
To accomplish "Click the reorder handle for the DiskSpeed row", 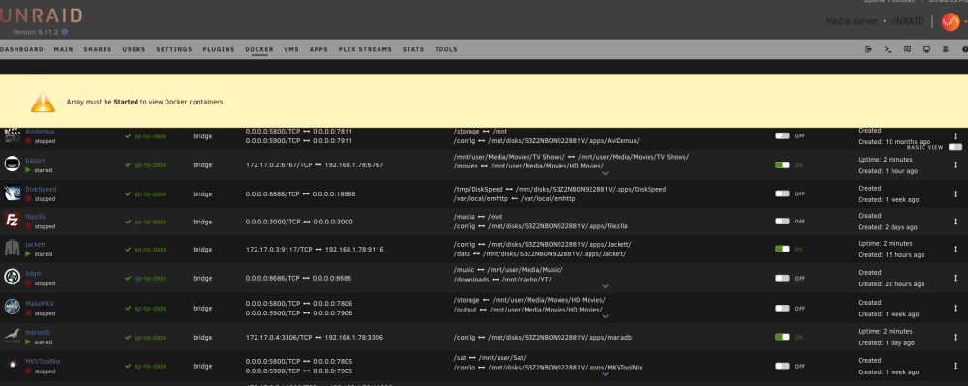I will click(x=955, y=193).
